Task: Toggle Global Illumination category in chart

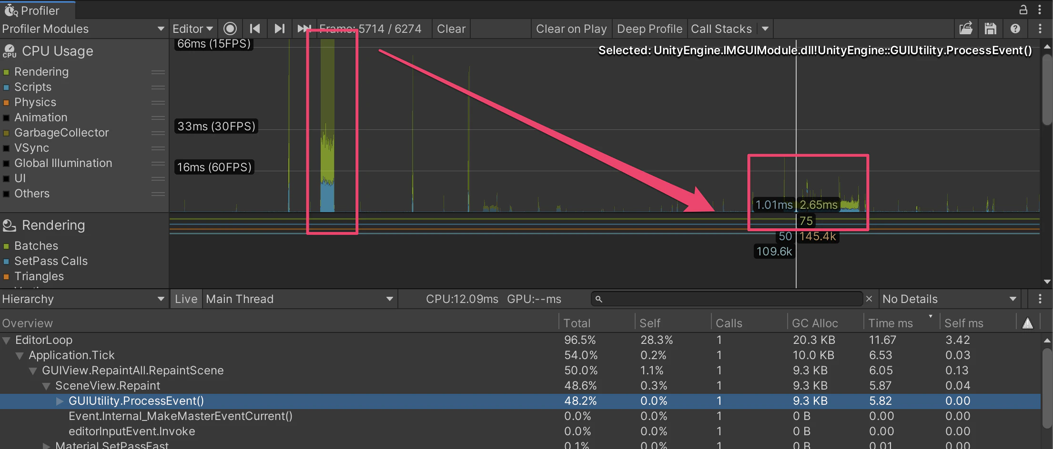Action: tap(6, 164)
